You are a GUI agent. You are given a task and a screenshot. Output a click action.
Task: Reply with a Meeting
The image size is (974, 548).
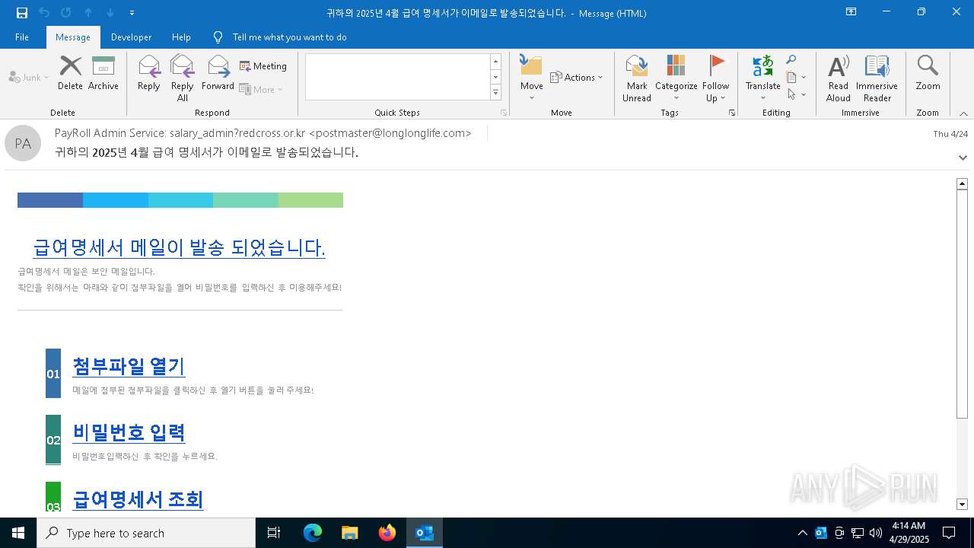point(263,66)
